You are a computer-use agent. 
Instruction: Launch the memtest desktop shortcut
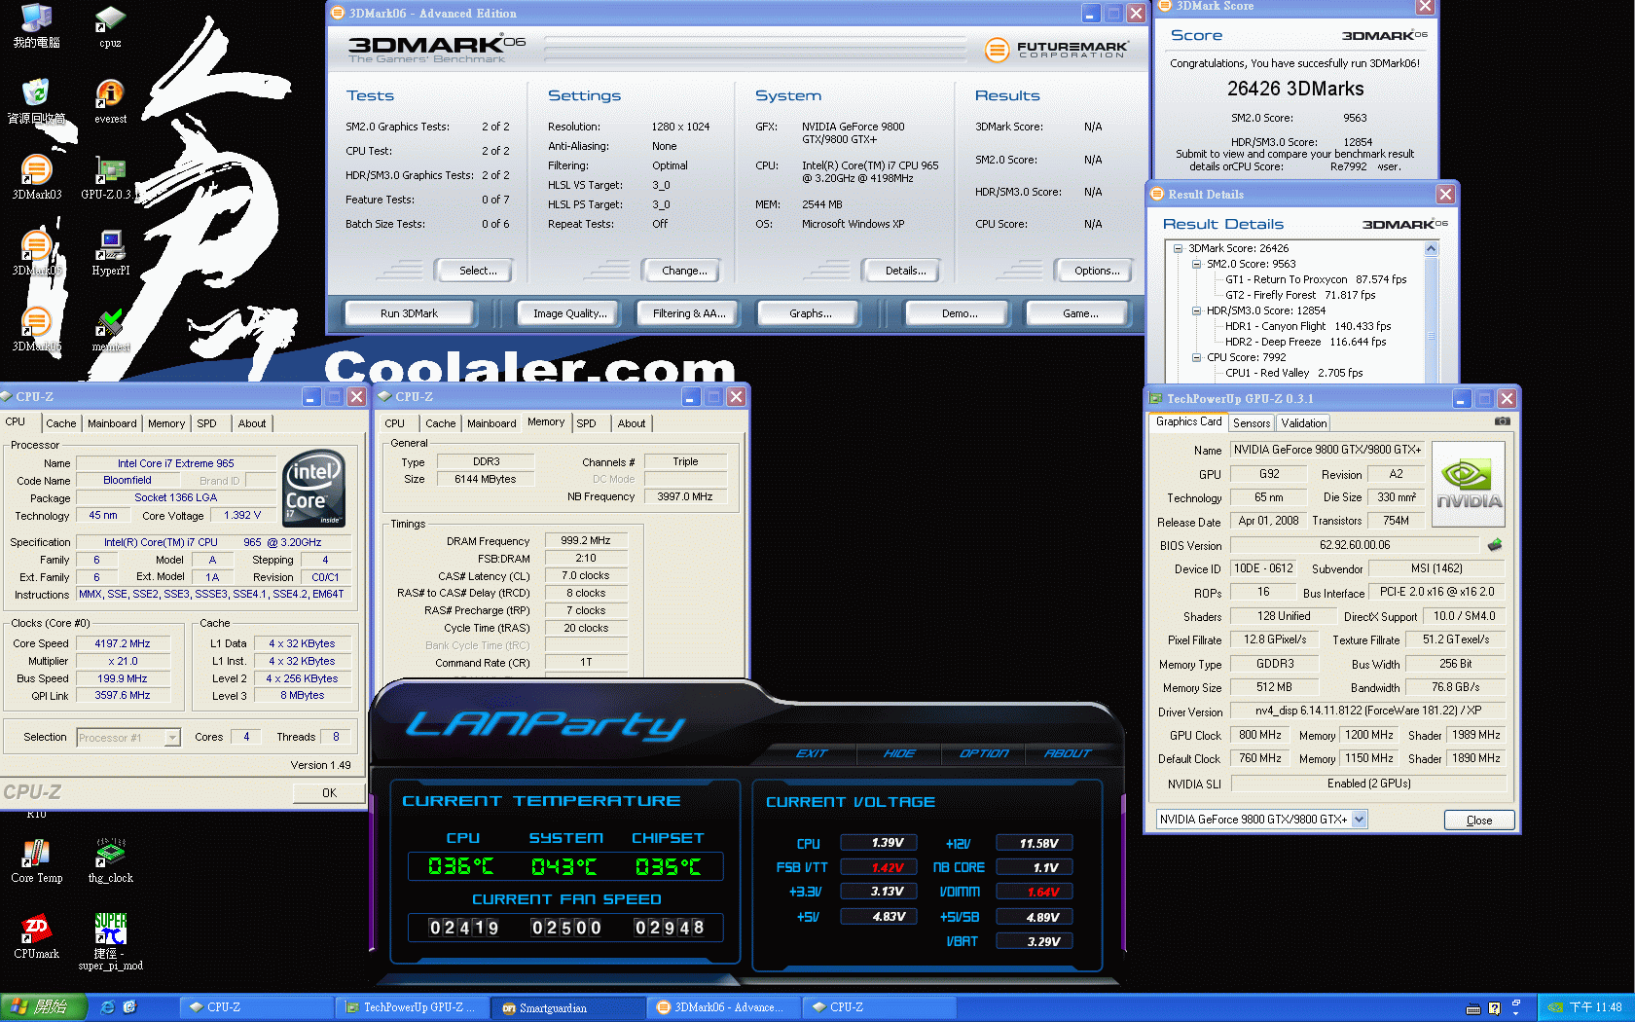110,329
